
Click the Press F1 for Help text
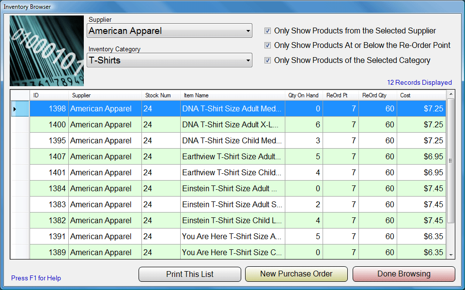coord(36,278)
